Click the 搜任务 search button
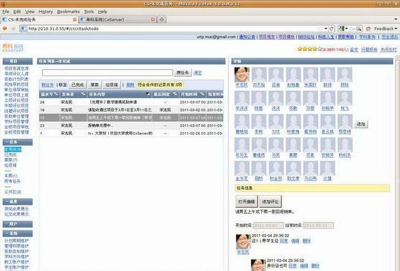Image resolution: width=400 pixels, height=271 pixels. tap(183, 73)
